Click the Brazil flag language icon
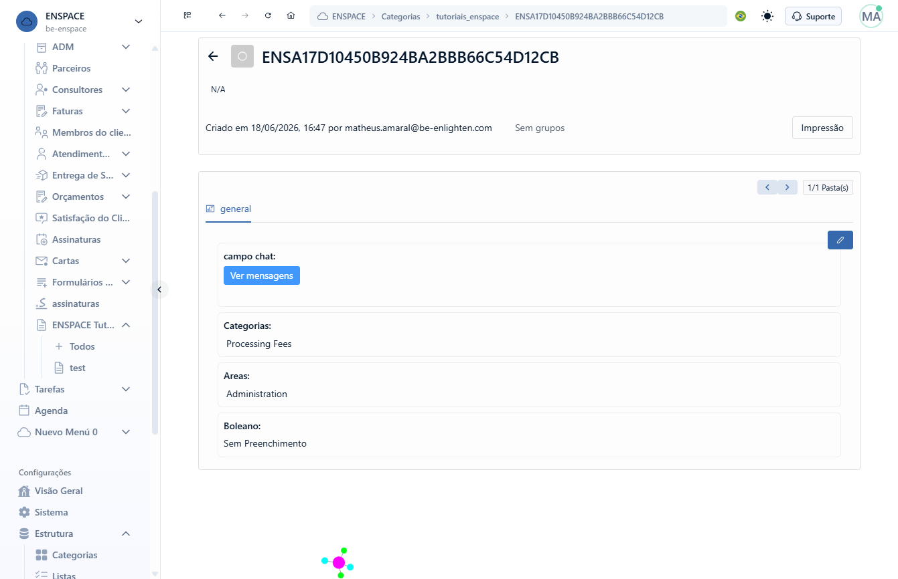 741,16
